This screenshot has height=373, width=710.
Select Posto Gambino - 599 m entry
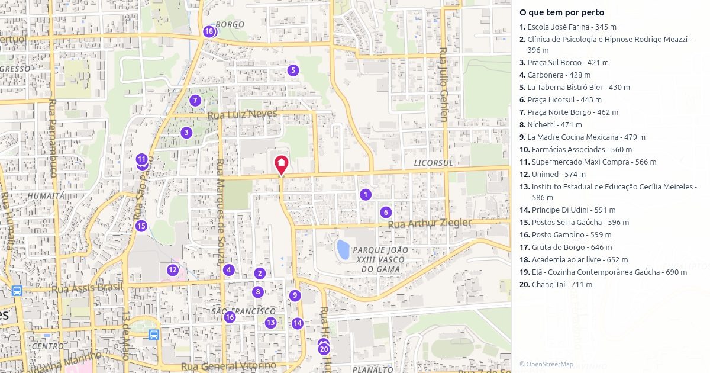(566, 235)
